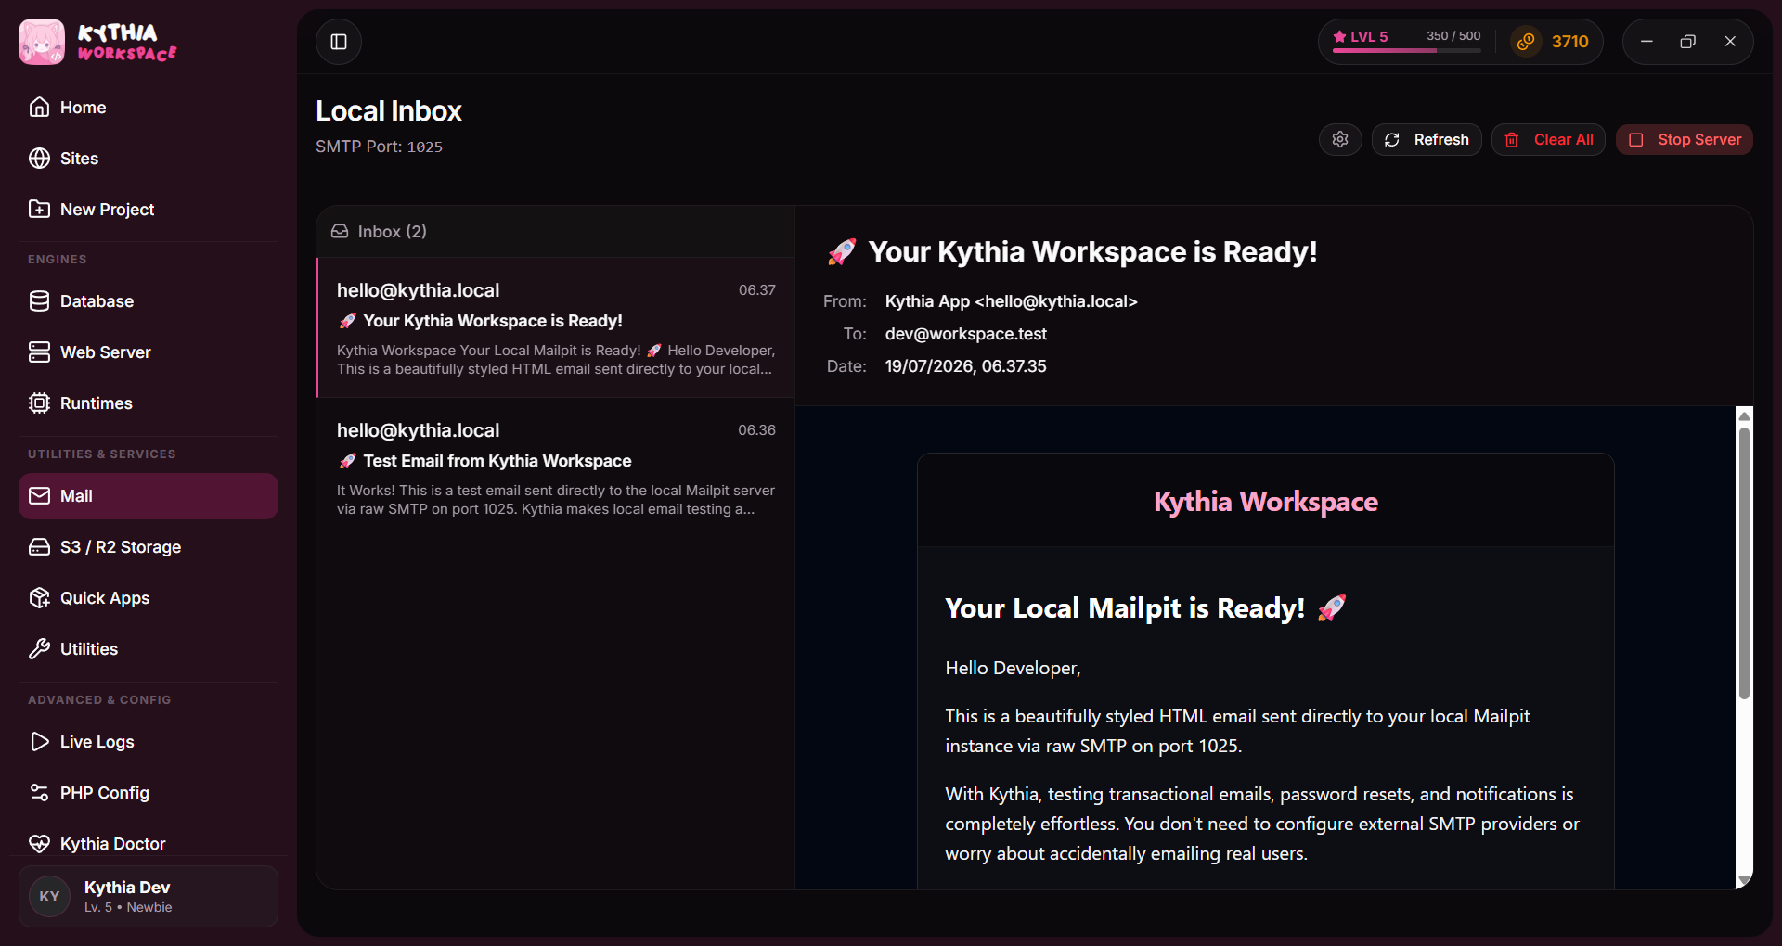Click the Kythia Workspace heading in the email

pyautogui.click(x=1265, y=502)
